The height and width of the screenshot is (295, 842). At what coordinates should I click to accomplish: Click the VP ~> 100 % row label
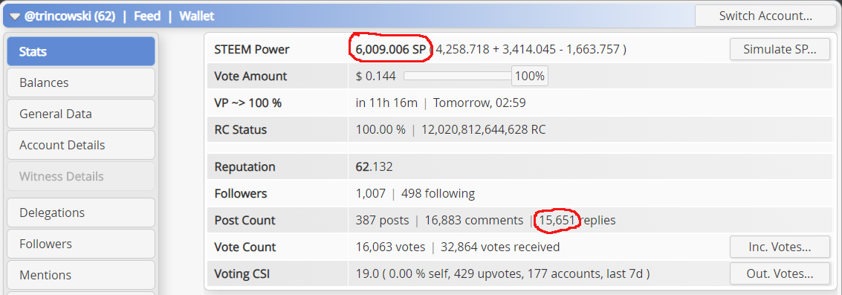(248, 103)
